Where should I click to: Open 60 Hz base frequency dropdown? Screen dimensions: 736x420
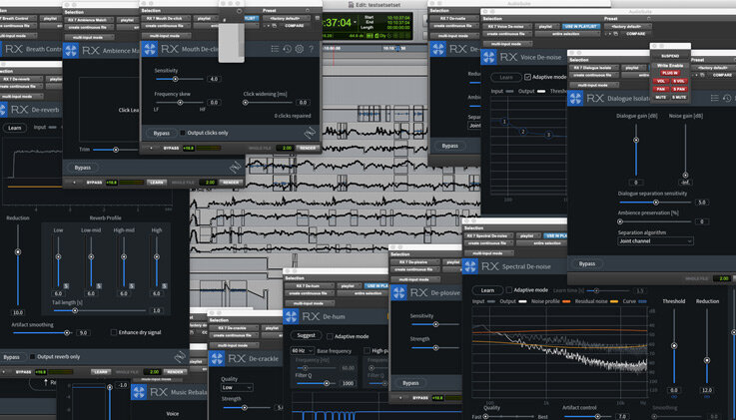point(303,350)
